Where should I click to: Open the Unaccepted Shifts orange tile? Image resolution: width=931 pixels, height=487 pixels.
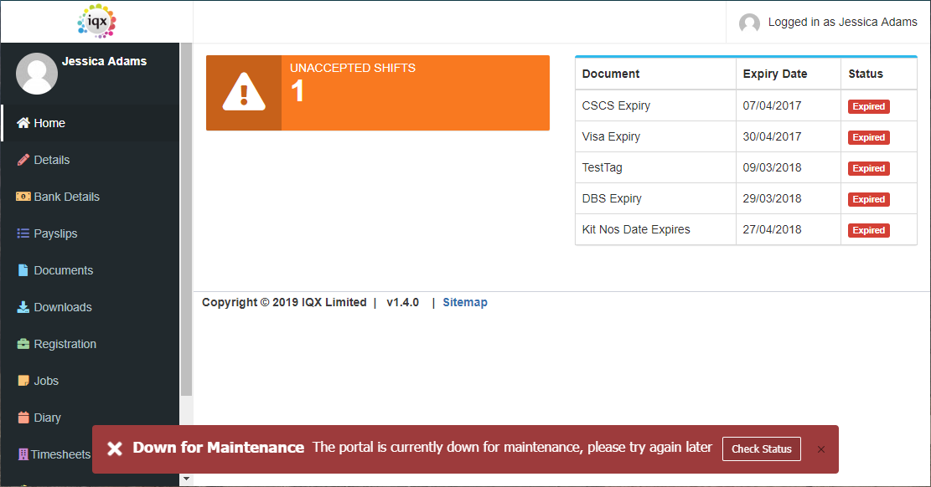coord(378,93)
